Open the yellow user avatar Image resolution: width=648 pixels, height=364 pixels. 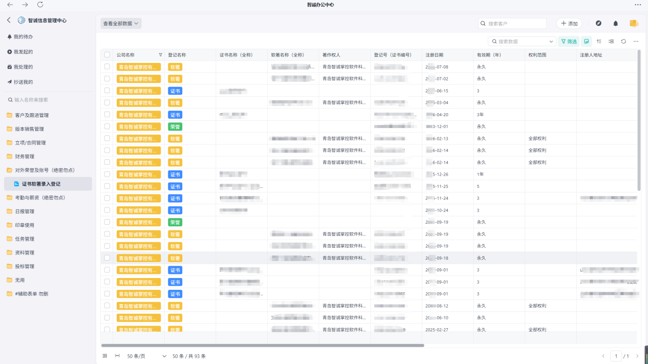click(634, 24)
